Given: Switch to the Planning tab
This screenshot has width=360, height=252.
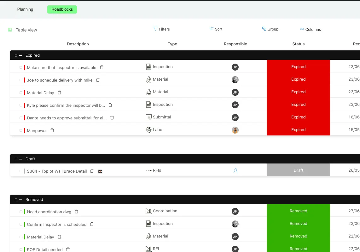Looking at the screenshot, I should [x=25, y=9].
